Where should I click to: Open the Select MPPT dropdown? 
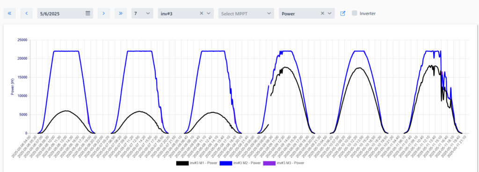pos(246,14)
